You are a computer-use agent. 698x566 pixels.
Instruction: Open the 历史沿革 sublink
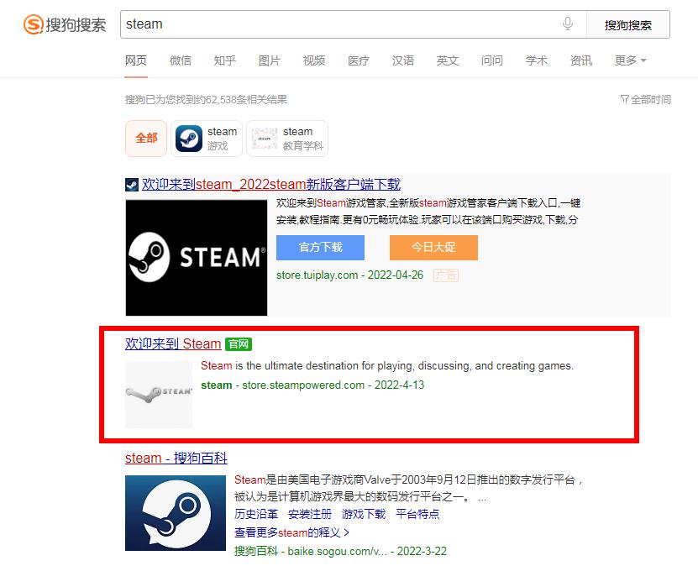[x=256, y=515]
